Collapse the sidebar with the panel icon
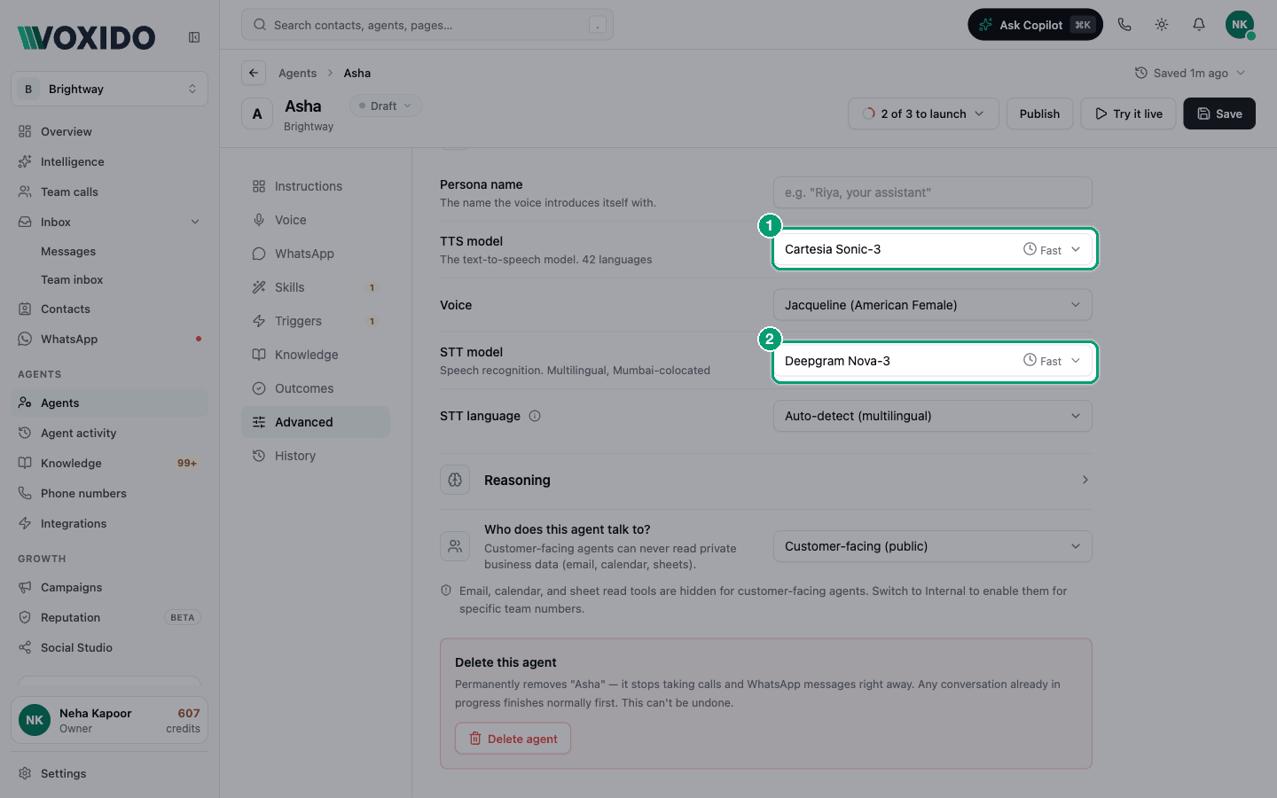The width and height of the screenshot is (1277, 798). pyautogui.click(x=194, y=37)
